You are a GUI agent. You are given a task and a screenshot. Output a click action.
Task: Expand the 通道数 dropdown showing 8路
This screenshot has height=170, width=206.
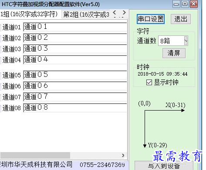pyautogui.click(x=186, y=41)
